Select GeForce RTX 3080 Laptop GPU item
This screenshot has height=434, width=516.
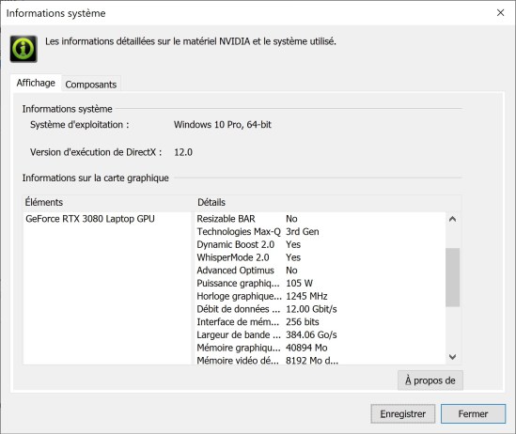click(x=90, y=219)
